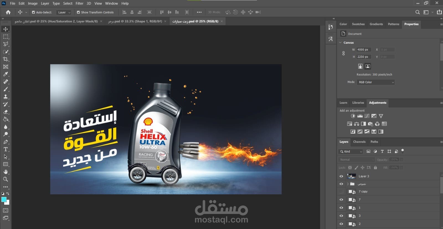The image size is (443, 229).
Task: Swap foreground and background colors
Action: click(x=8, y=194)
